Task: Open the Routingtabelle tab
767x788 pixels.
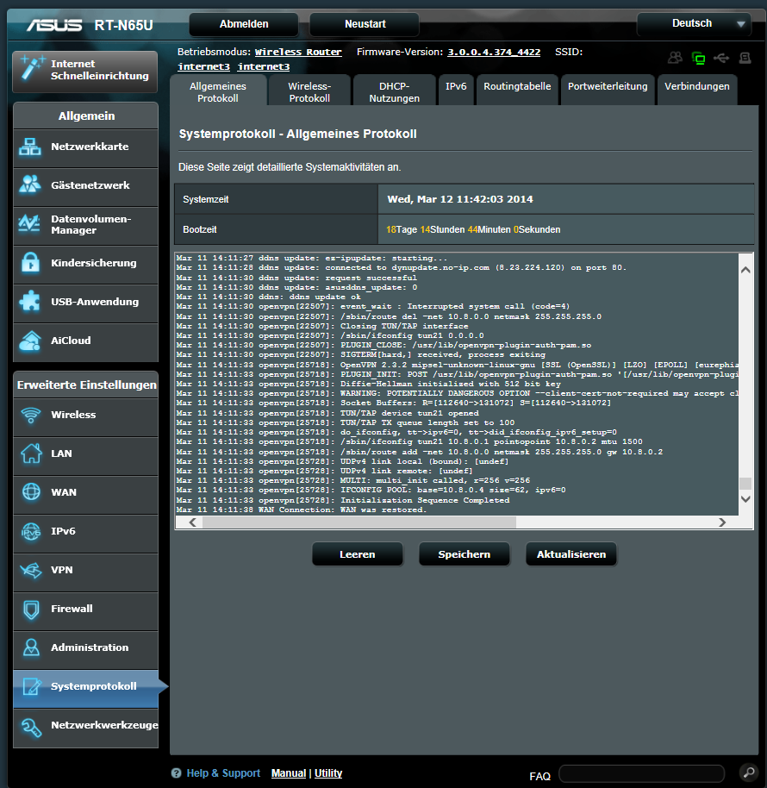Action: [517, 87]
